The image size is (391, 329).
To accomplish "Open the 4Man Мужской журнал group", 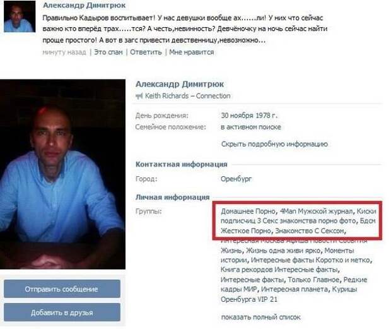I will click(x=317, y=212).
